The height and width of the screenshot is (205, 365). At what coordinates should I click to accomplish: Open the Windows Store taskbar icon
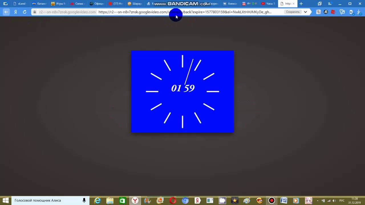122,200
